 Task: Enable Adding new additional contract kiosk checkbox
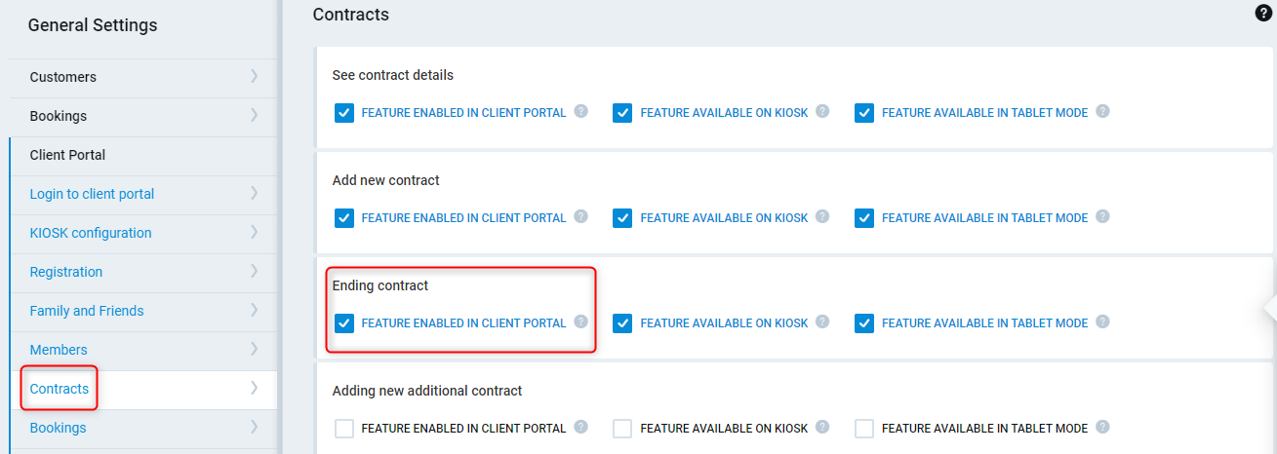pos(622,428)
